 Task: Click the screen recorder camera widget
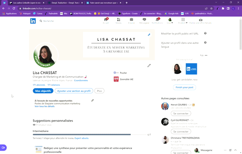pyautogui.click(x=3, y=148)
